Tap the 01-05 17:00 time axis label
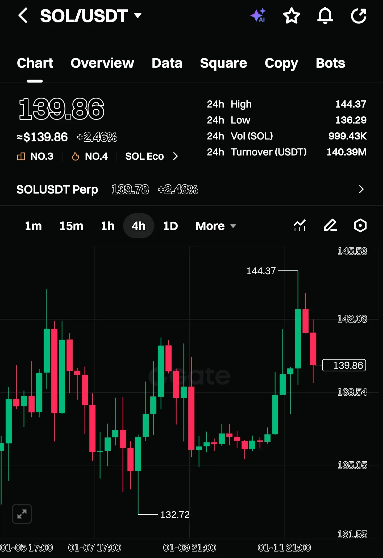The width and height of the screenshot is (383, 558). click(26, 548)
